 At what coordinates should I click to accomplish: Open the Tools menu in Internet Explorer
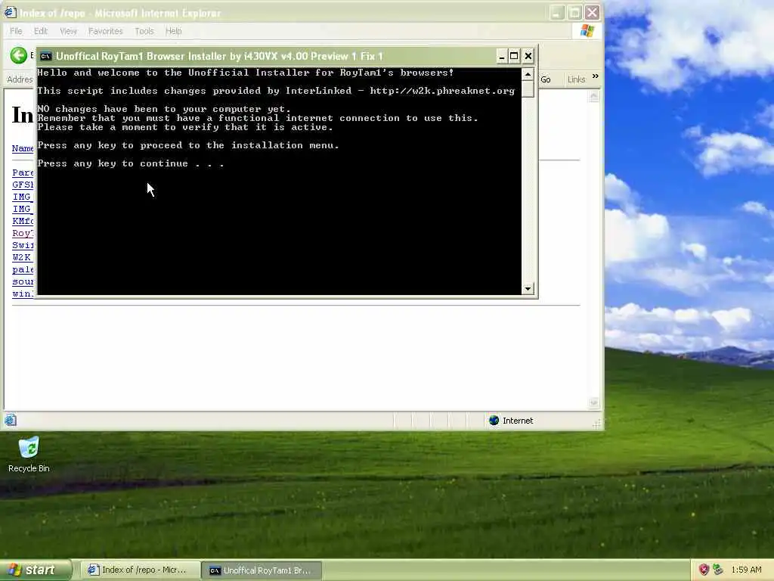tap(144, 31)
